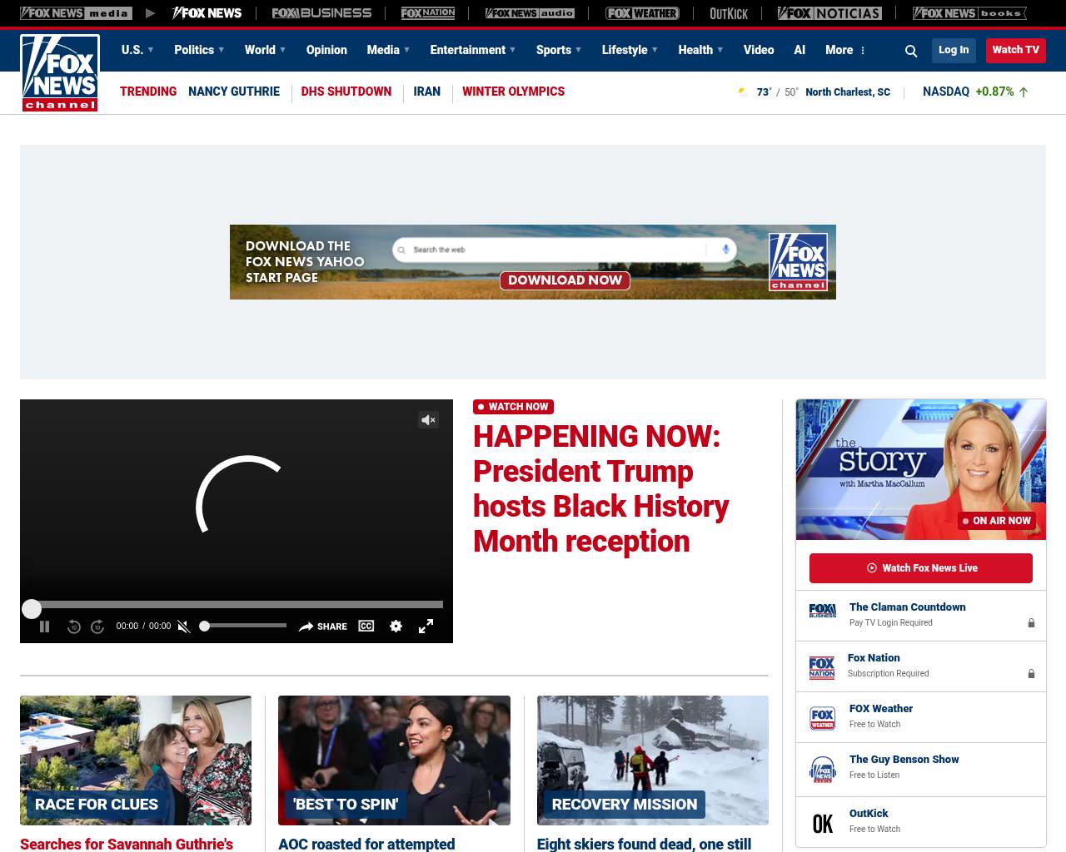Viewport: 1066px width, 852px height.
Task: Open Race for Clues story thumbnail
Action: pyautogui.click(x=136, y=760)
